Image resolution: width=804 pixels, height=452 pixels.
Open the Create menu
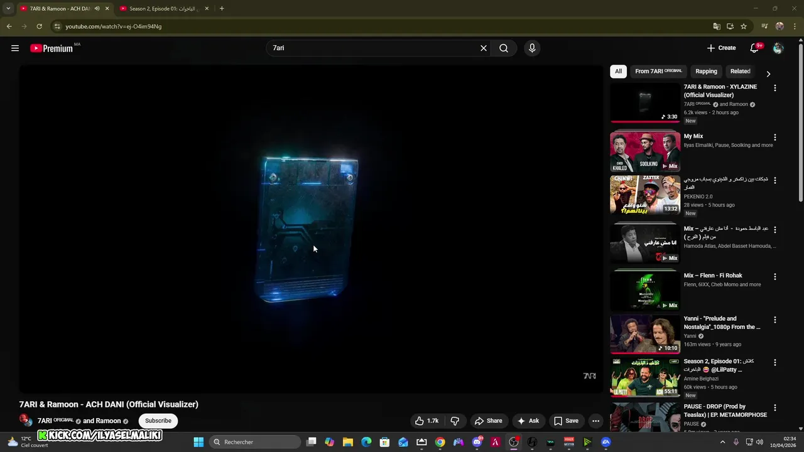pos(721,48)
